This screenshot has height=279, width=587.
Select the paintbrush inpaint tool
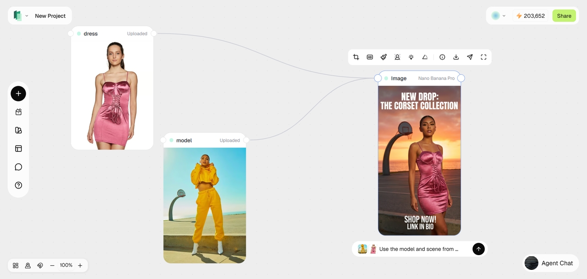point(384,57)
